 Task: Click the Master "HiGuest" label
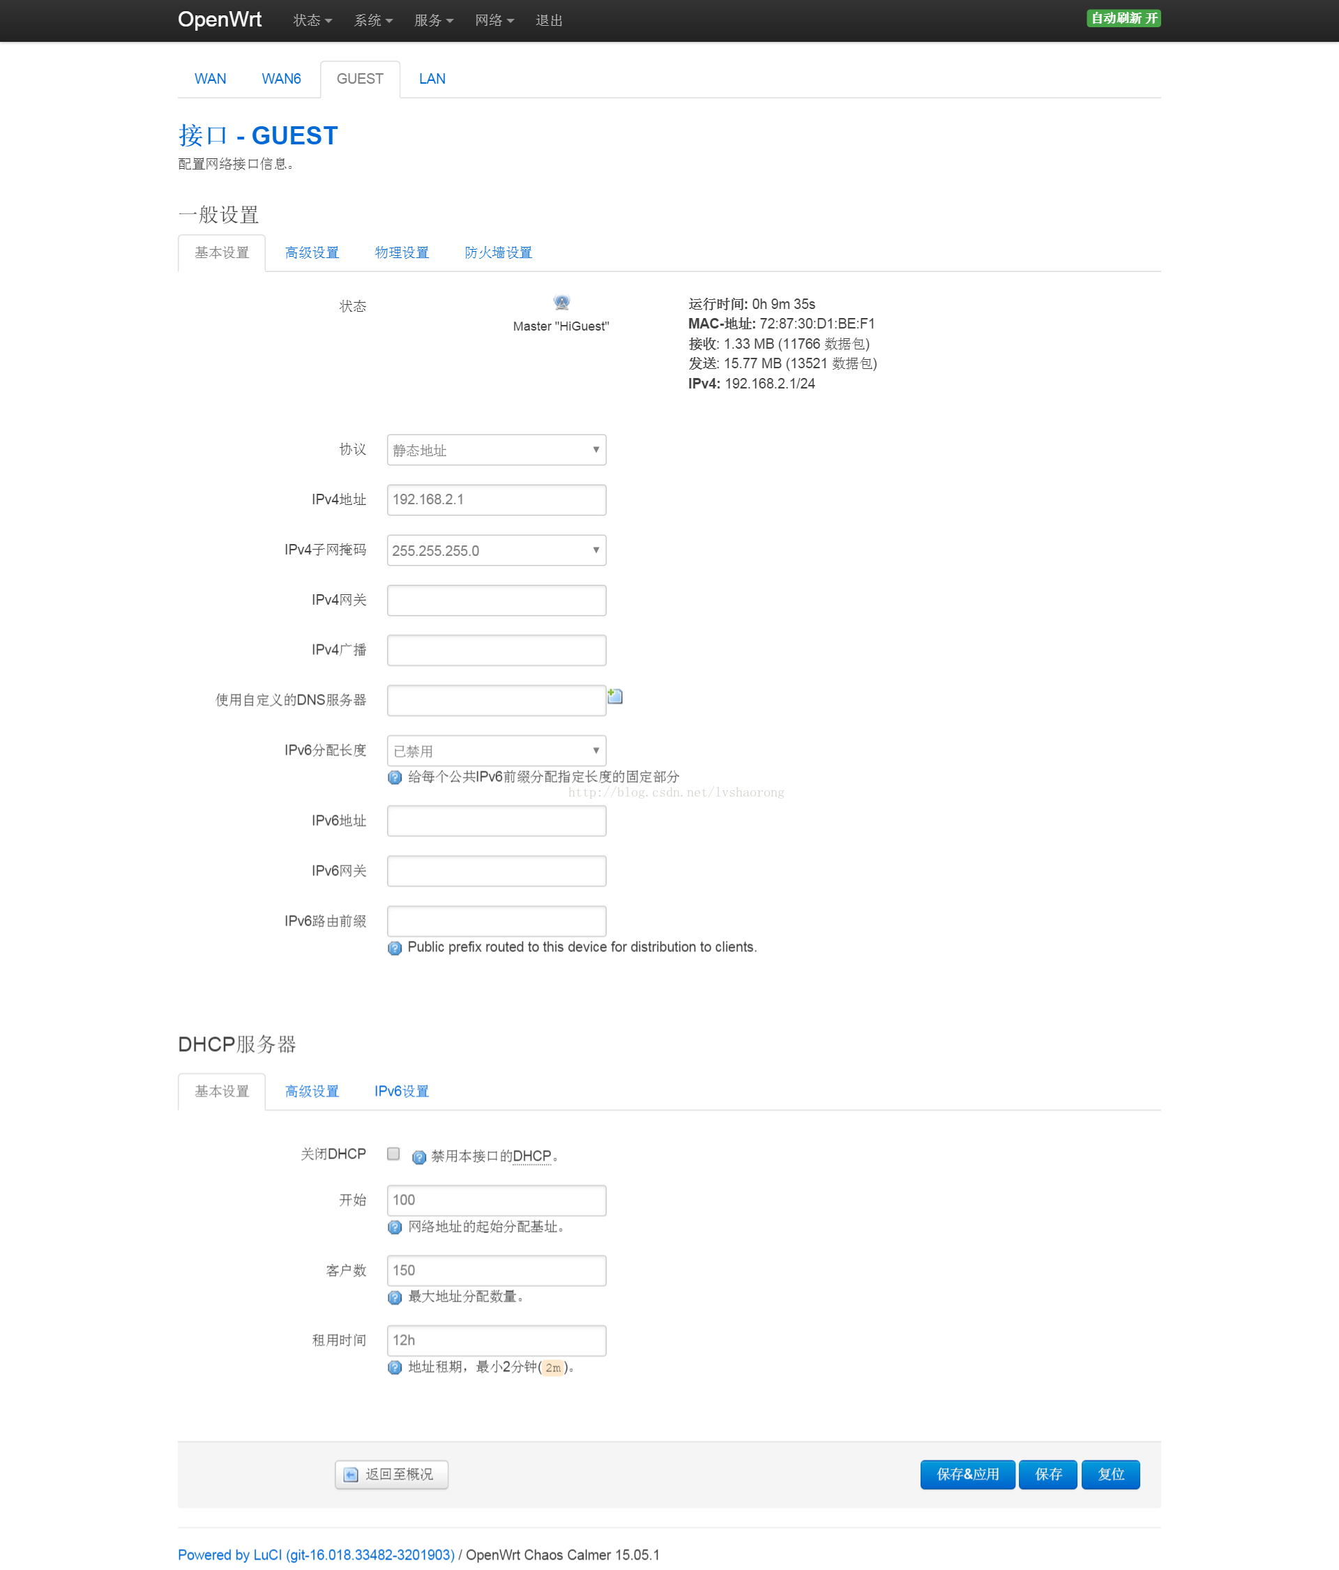[561, 326]
